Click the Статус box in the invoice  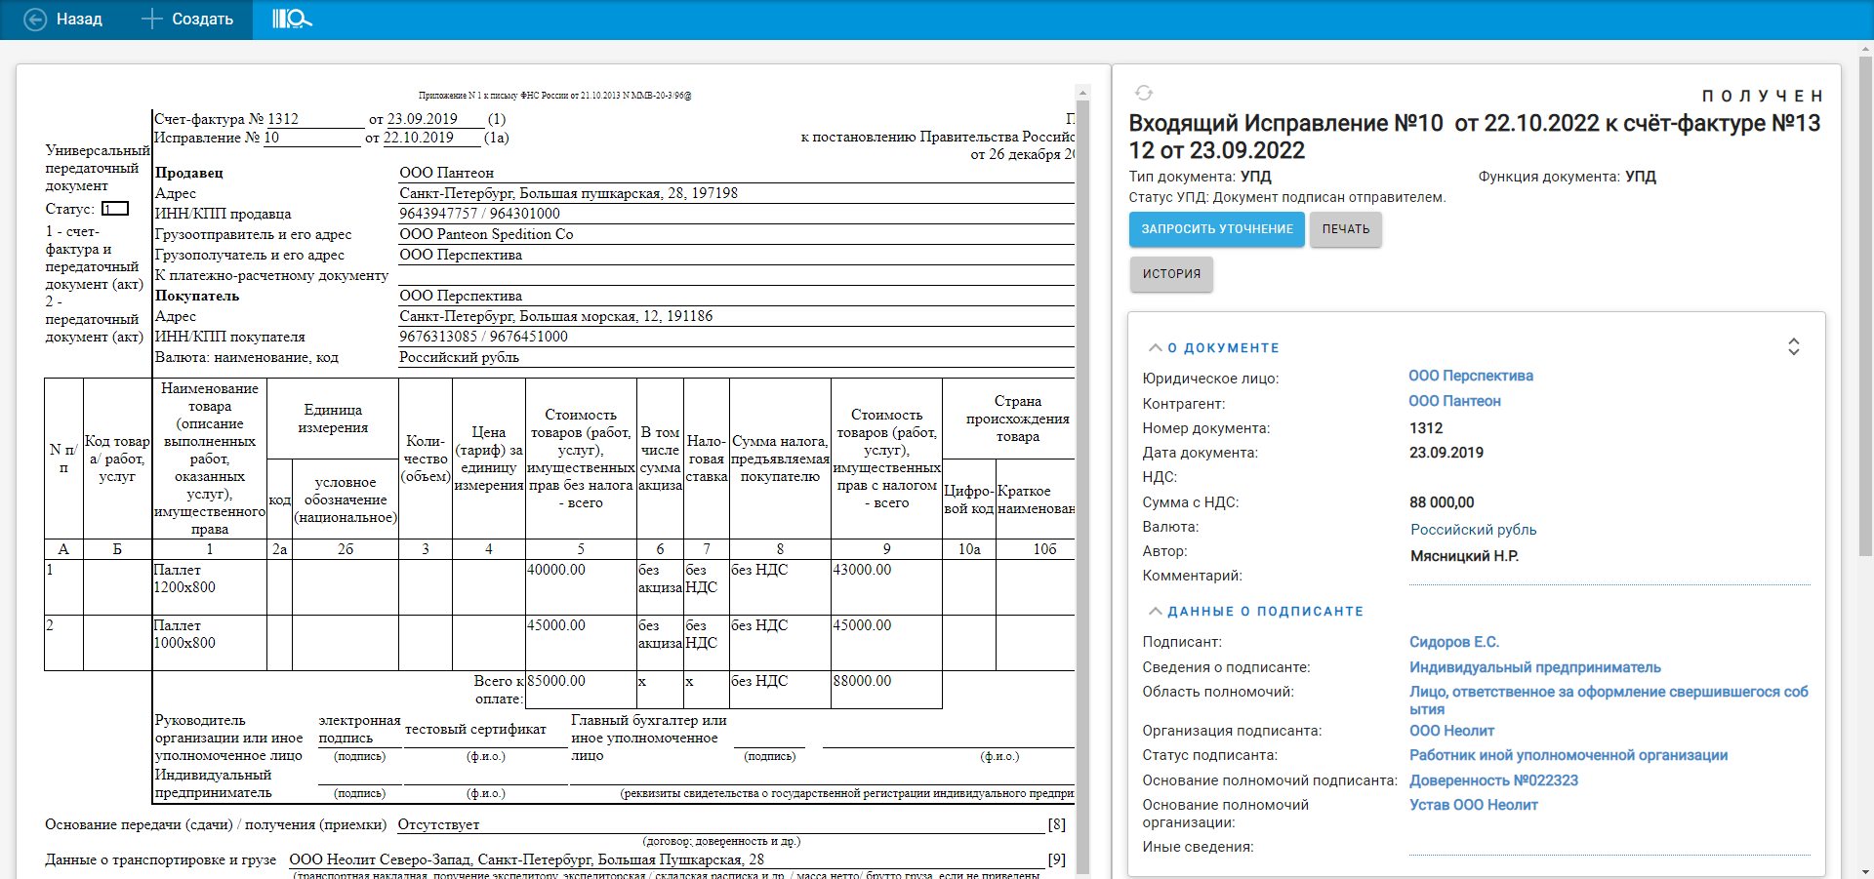click(x=115, y=209)
